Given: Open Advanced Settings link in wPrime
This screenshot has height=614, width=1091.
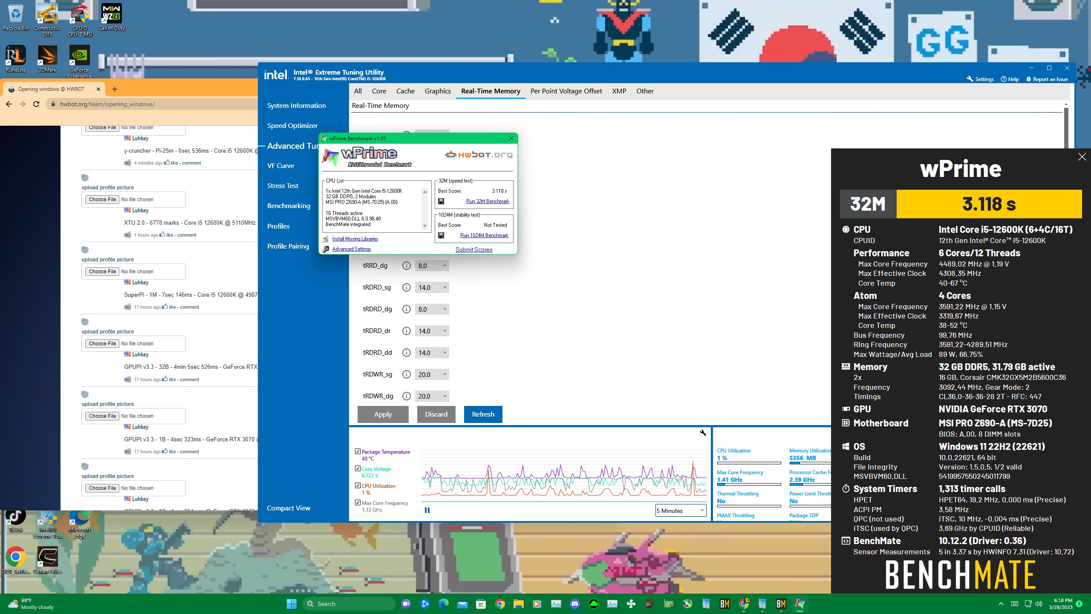Looking at the screenshot, I should pyautogui.click(x=352, y=249).
